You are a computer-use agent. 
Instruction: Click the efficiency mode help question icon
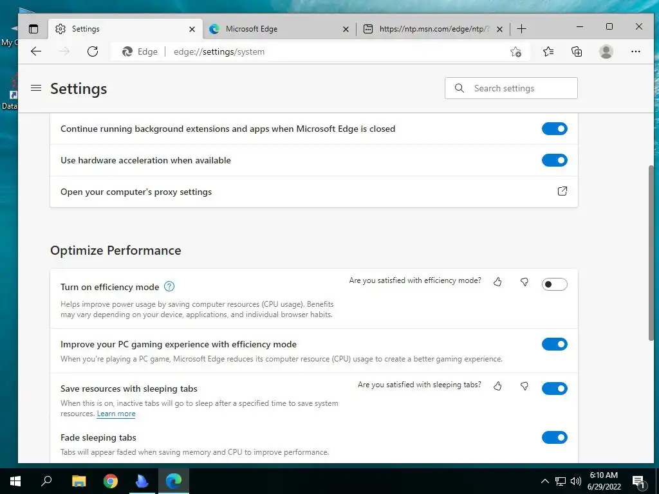169,287
